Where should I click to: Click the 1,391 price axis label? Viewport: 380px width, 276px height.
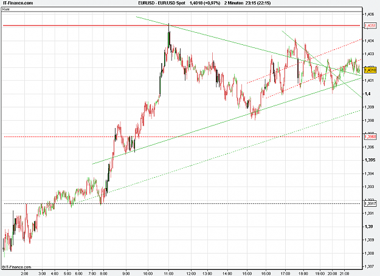pos(369,213)
